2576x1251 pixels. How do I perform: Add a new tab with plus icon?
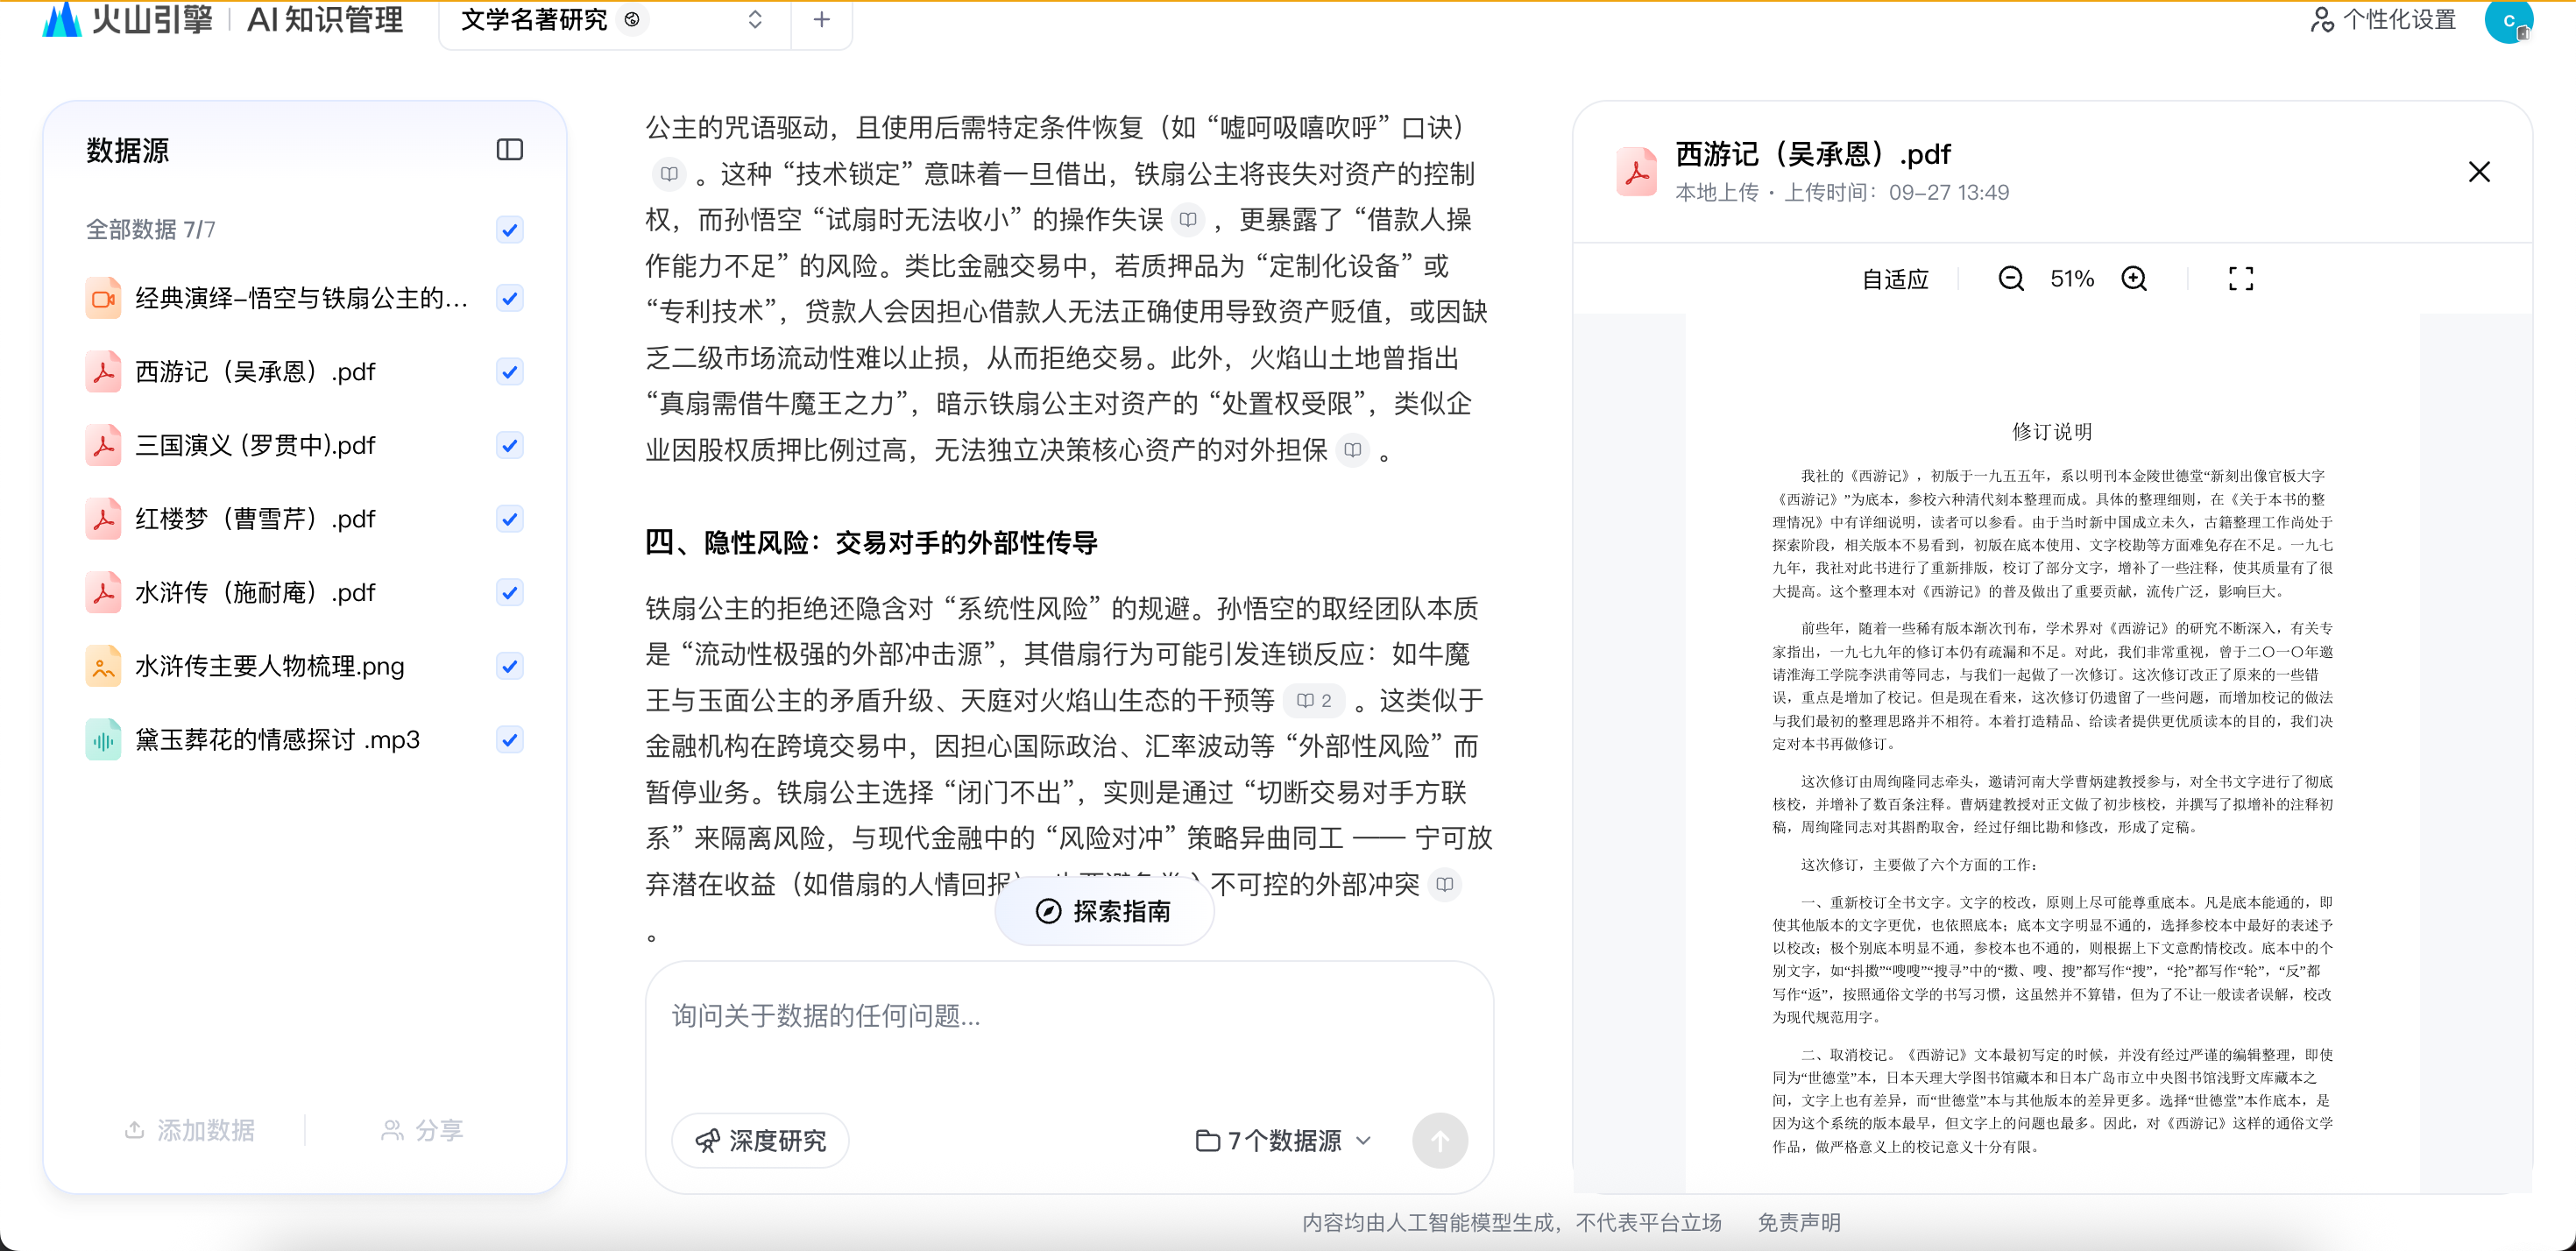point(821,20)
